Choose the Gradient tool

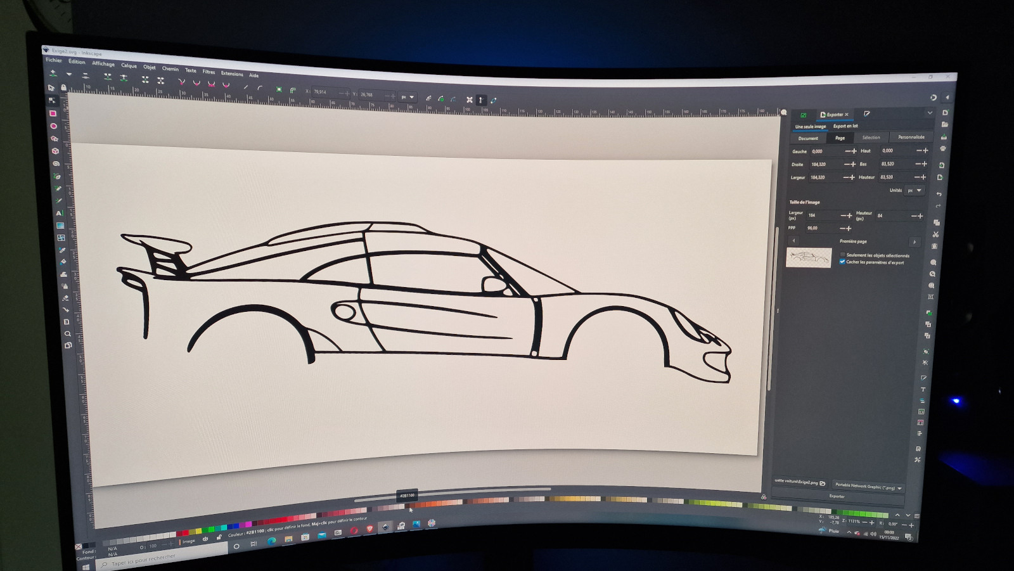[x=60, y=225]
